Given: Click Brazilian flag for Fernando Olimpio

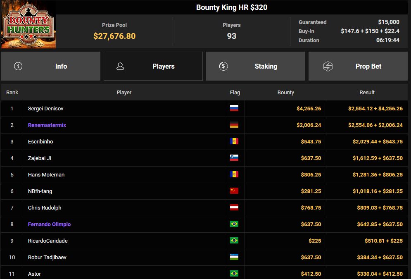Looking at the screenshot, I should (x=234, y=224).
